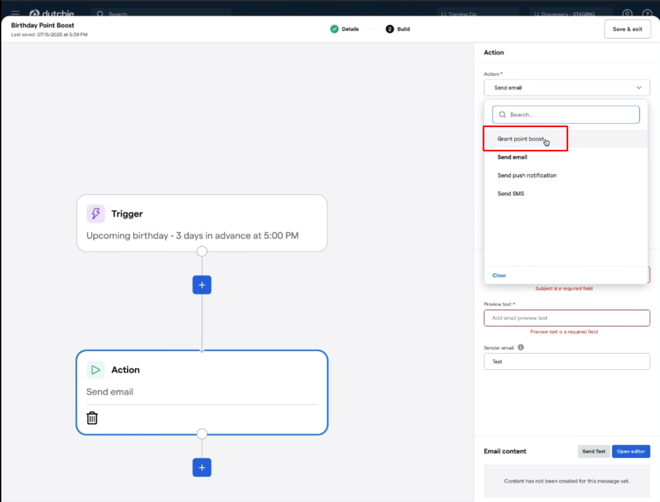The height and width of the screenshot is (502, 660).
Task: Click the search magnifier in dropdown
Action: pyautogui.click(x=502, y=115)
